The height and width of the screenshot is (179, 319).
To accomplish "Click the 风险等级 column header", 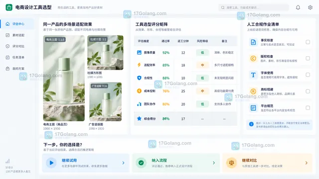I will click(x=202, y=41).
